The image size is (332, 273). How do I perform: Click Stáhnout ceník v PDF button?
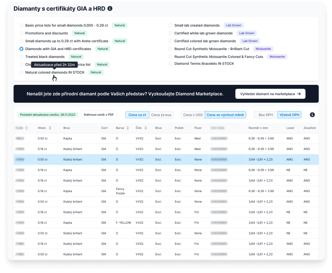click(99, 115)
